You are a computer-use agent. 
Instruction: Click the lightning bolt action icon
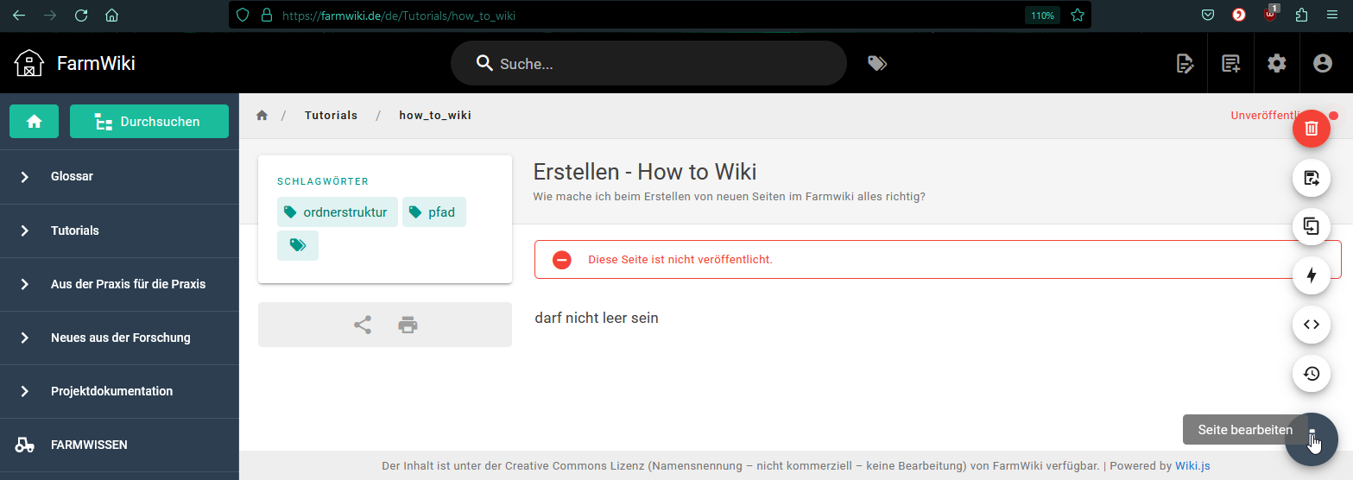tap(1311, 275)
